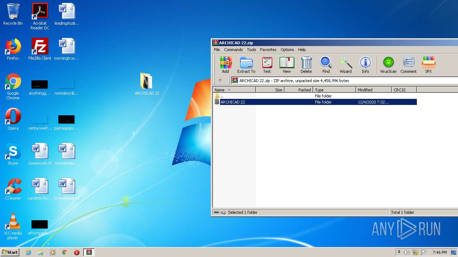Select the Skype desktop shortcut

pyautogui.click(x=13, y=154)
